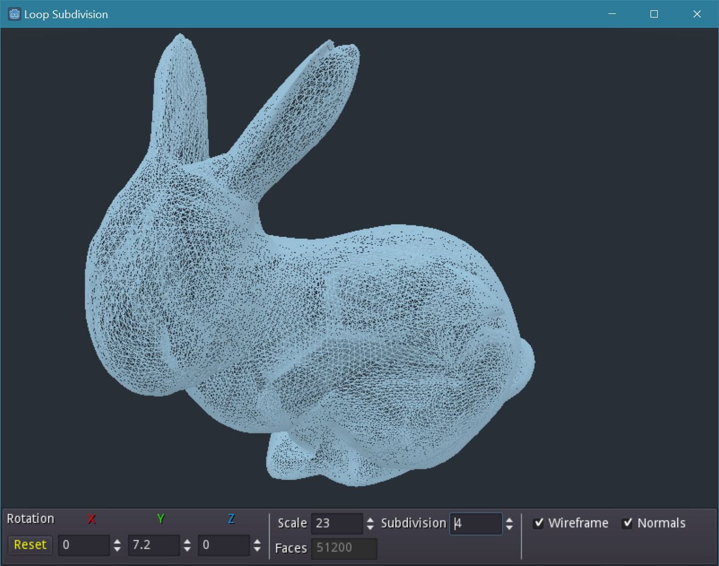
Task: Decrease the Y rotation with down arrow
Action: (x=187, y=548)
